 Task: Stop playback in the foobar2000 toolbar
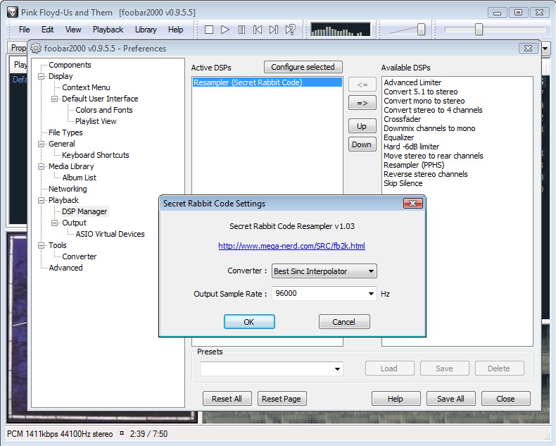pyautogui.click(x=209, y=30)
